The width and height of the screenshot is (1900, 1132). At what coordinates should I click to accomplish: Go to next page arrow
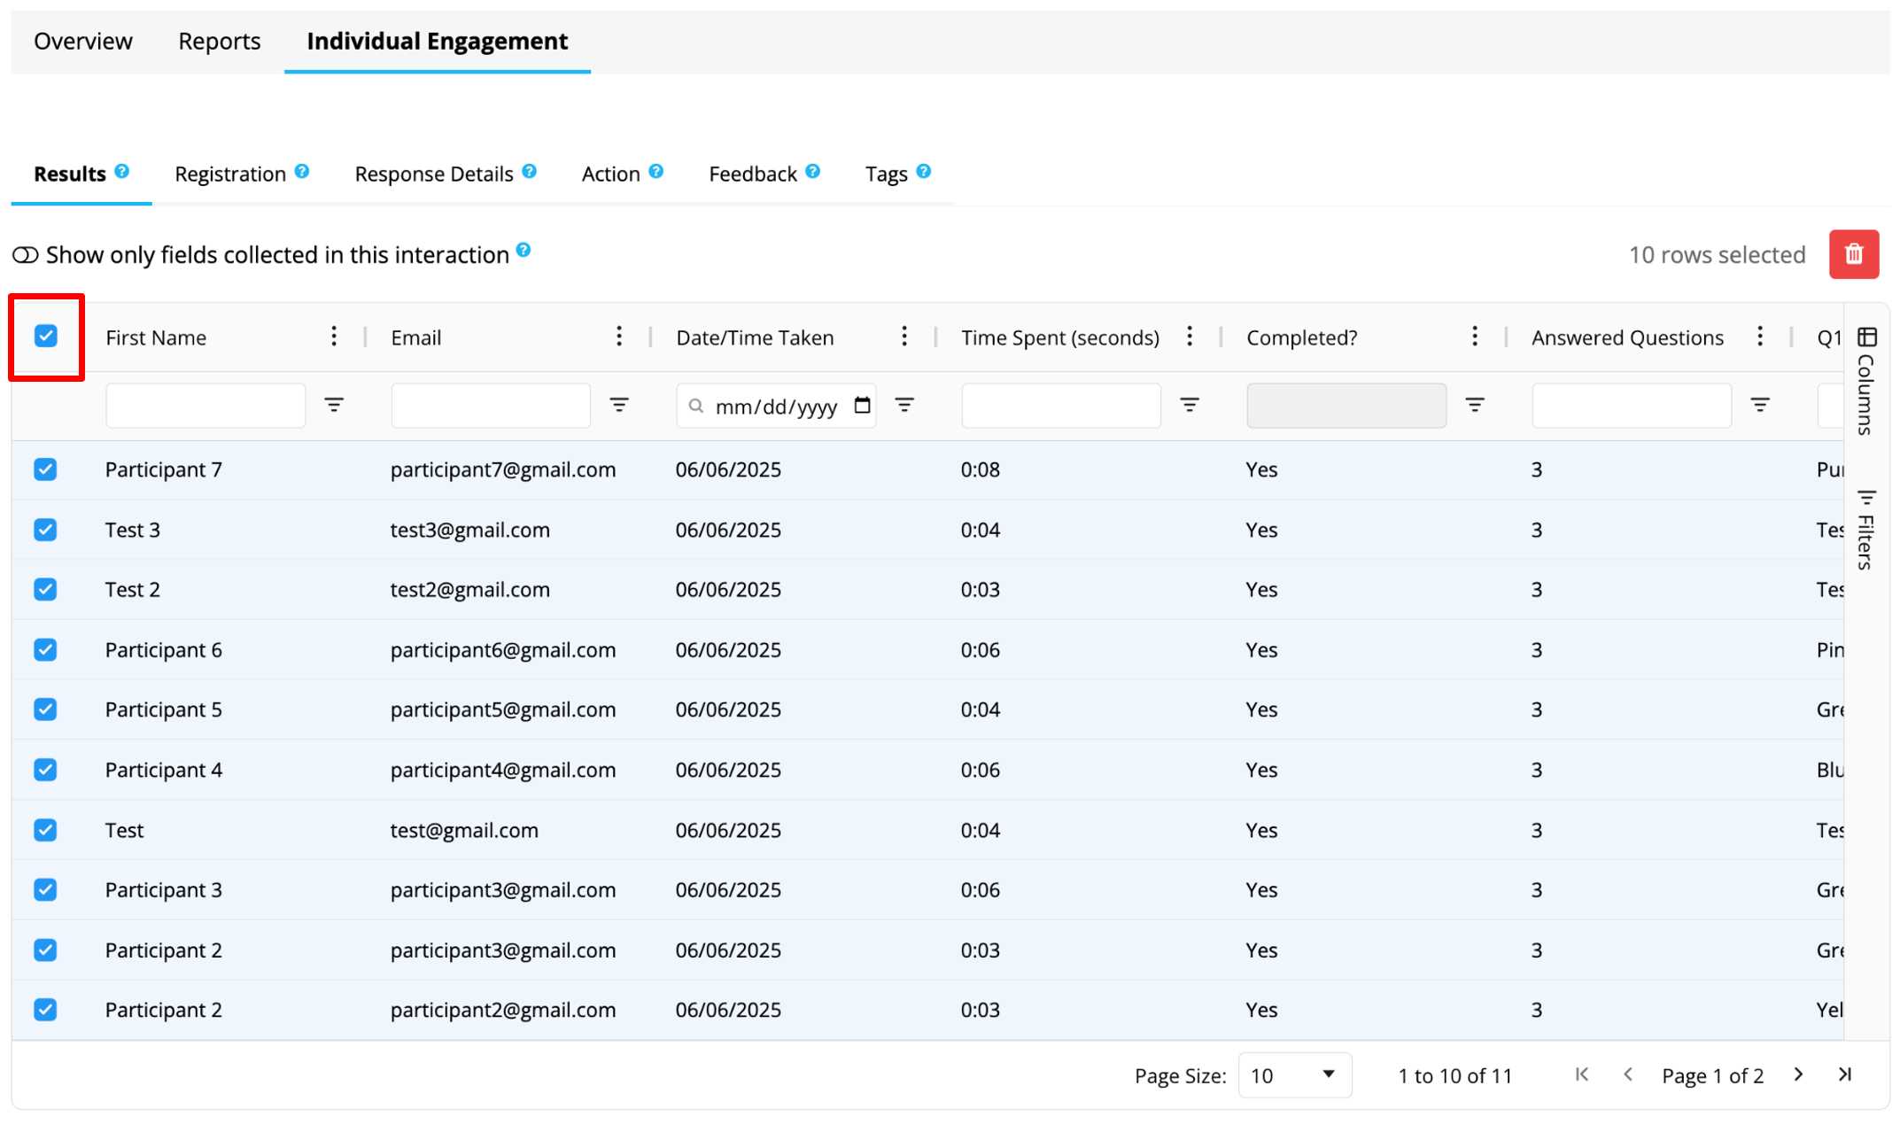tap(1798, 1074)
